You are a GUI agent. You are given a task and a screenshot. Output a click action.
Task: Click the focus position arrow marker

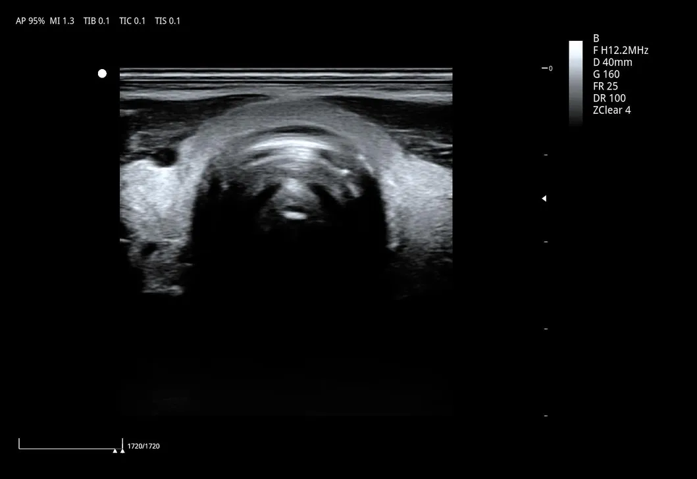[x=544, y=198]
